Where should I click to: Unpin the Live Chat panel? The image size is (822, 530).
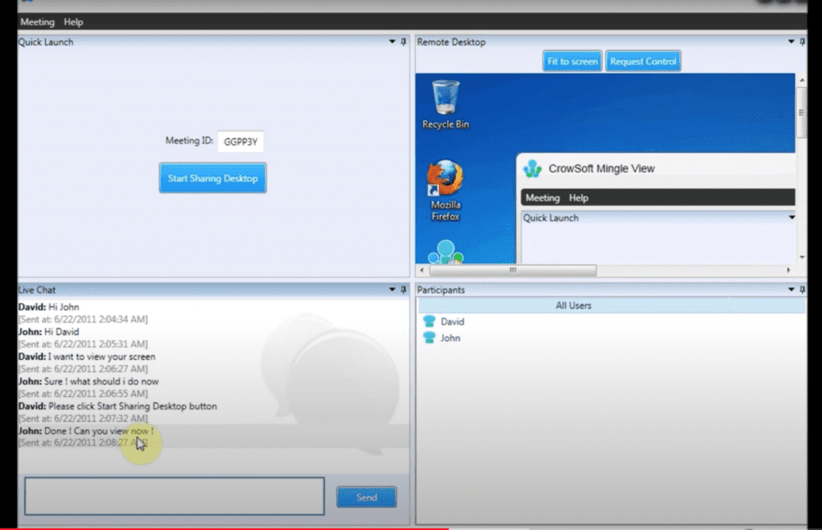click(x=402, y=289)
